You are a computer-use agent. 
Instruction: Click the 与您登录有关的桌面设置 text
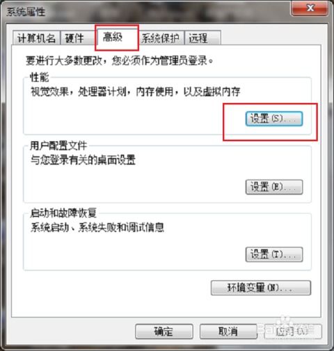(83, 160)
